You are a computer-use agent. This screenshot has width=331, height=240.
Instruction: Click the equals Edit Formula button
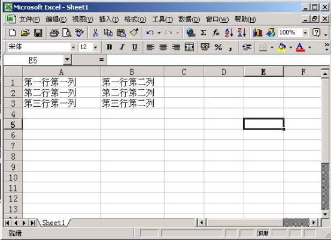(102, 60)
